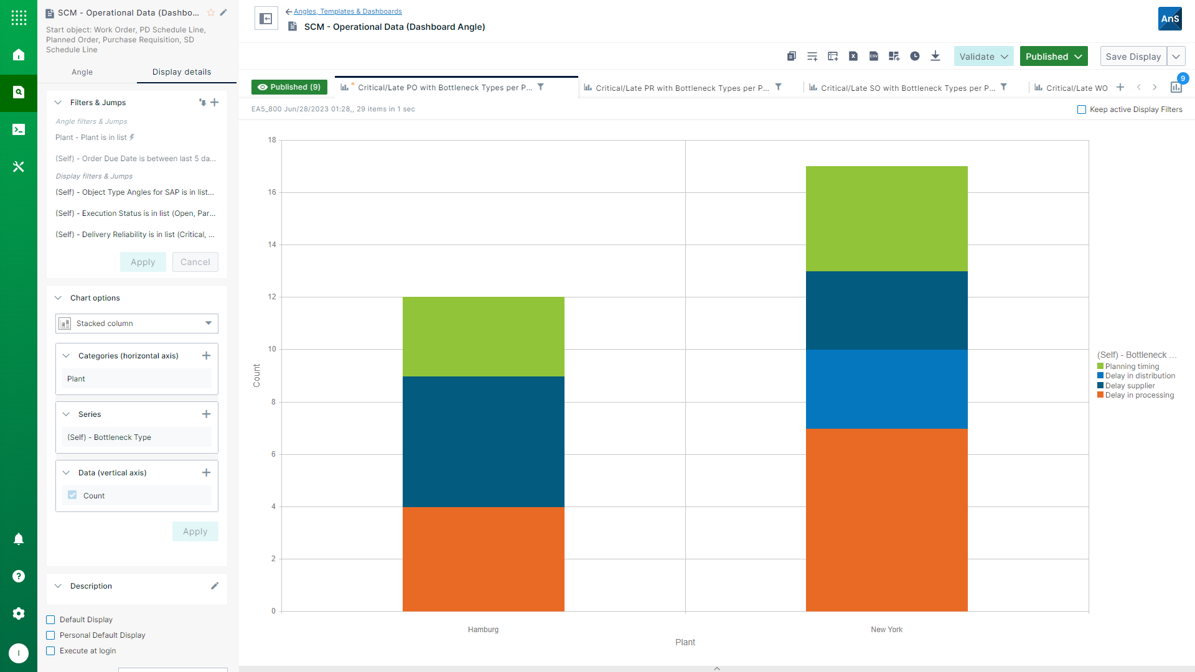This screenshot has height=672, width=1195.
Task: Open the schedule clock icon in toolbar
Action: (915, 56)
